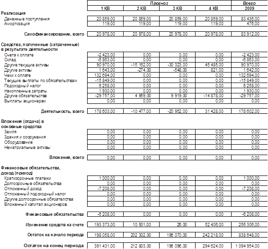Viewport: 268px width, 249px height.
Task: Click Остаток на конец периода total 1 094 954,00
Action: pos(250,246)
